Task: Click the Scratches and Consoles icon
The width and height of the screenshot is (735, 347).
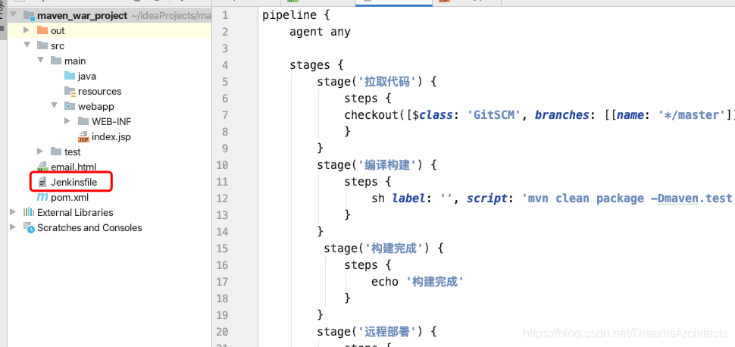Action: coord(29,227)
